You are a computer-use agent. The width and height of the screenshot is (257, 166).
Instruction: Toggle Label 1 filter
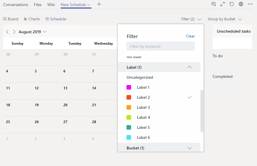pyautogui.click(x=159, y=87)
